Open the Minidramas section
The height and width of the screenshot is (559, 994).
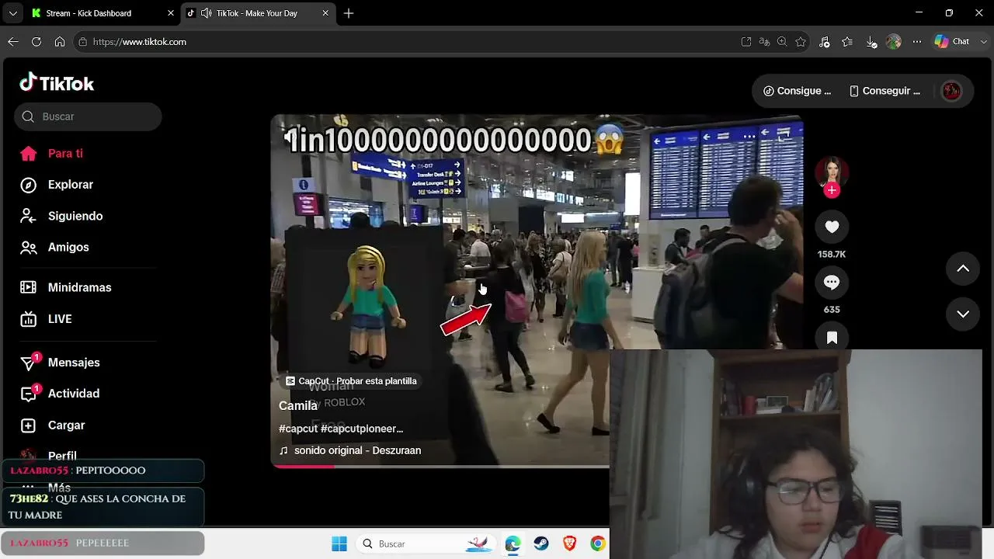coord(79,287)
